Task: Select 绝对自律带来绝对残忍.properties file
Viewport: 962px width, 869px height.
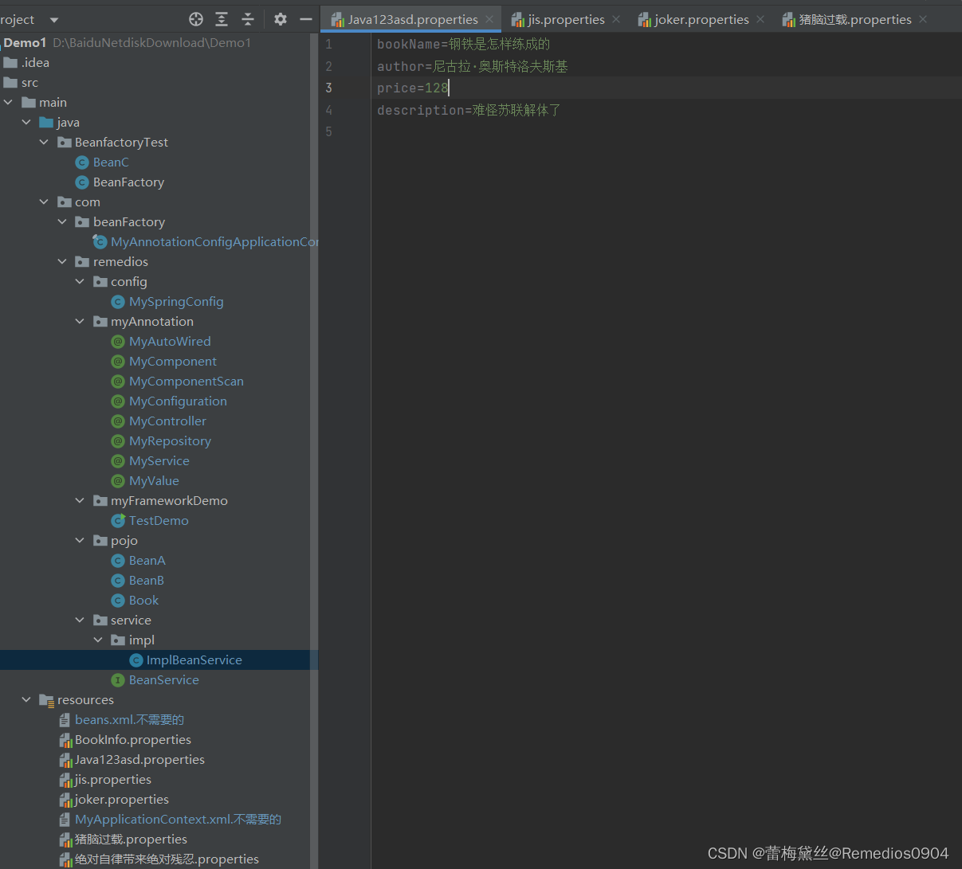Action: tap(167, 859)
